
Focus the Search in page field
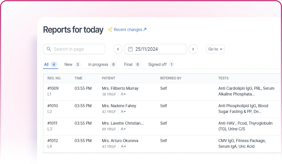pyautogui.click(x=74, y=49)
